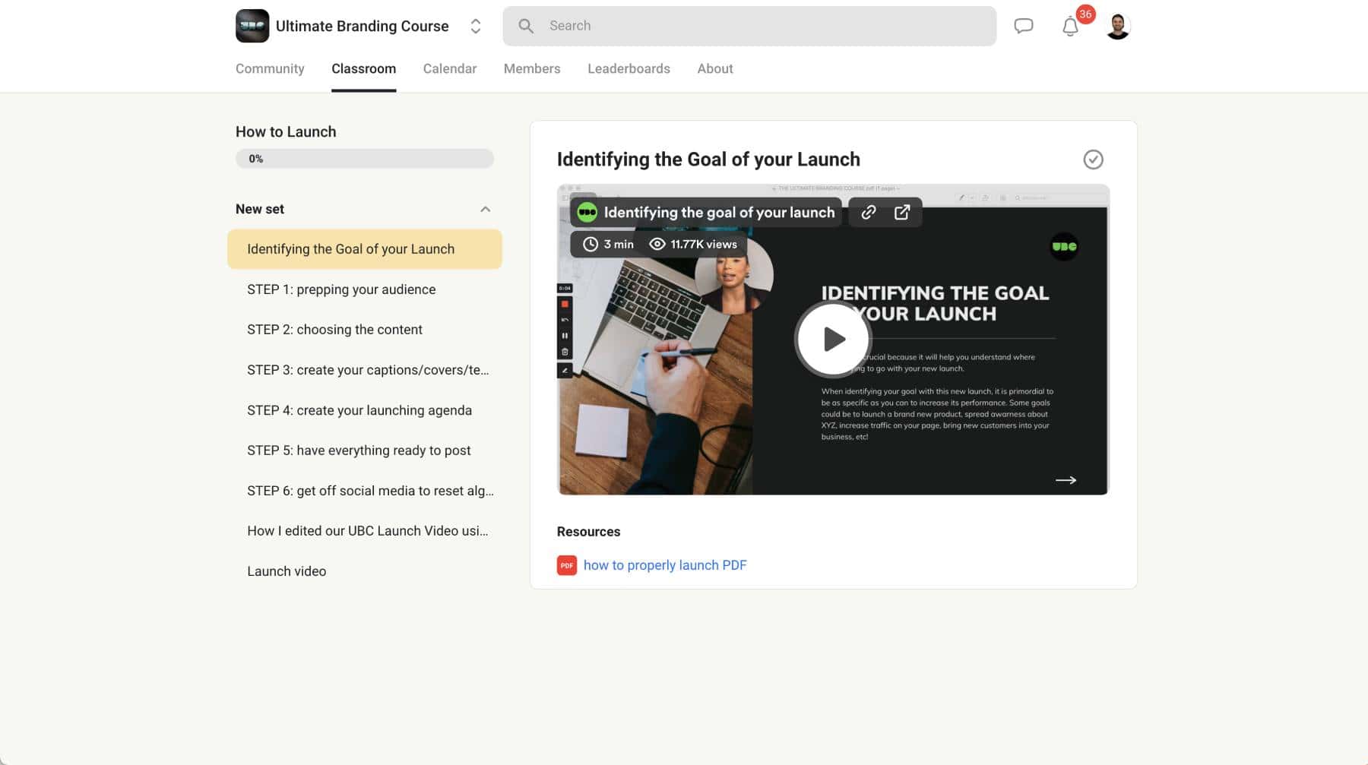This screenshot has width=1368, height=765.
Task: Select STEP 1: prepping your audience lesson
Action: click(341, 289)
